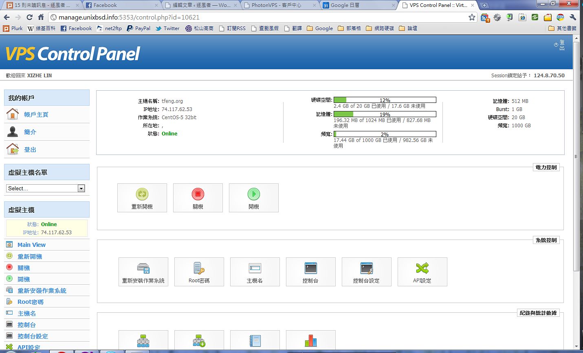Viewport: 583px width, 353px height.
Task: Click the network-add icon with green plus
Action: click(199, 341)
